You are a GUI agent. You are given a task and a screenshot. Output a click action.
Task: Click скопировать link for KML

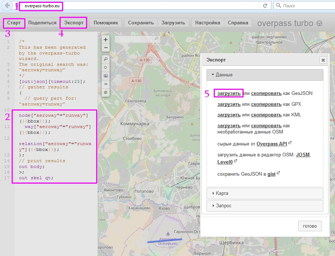coord(266,115)
